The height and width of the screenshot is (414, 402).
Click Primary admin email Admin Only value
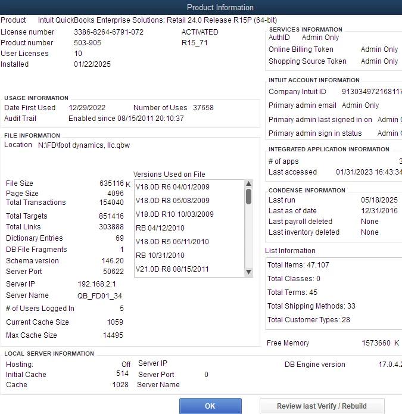point(360,105)
